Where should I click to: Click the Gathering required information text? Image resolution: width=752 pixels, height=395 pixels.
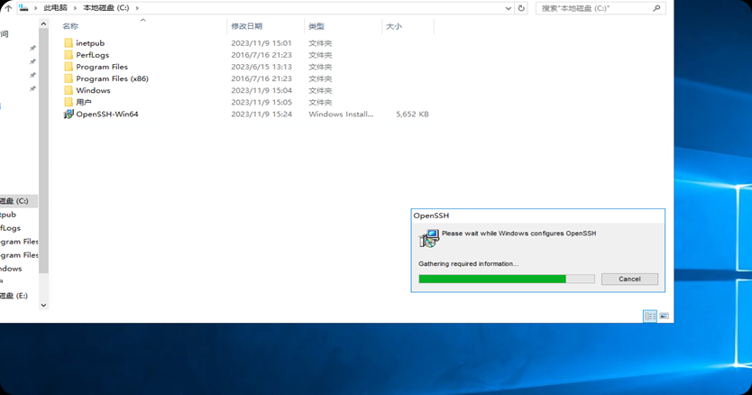point(469,263)
